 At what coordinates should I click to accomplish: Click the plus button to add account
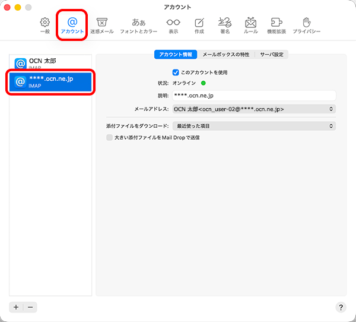coord(16,307)
